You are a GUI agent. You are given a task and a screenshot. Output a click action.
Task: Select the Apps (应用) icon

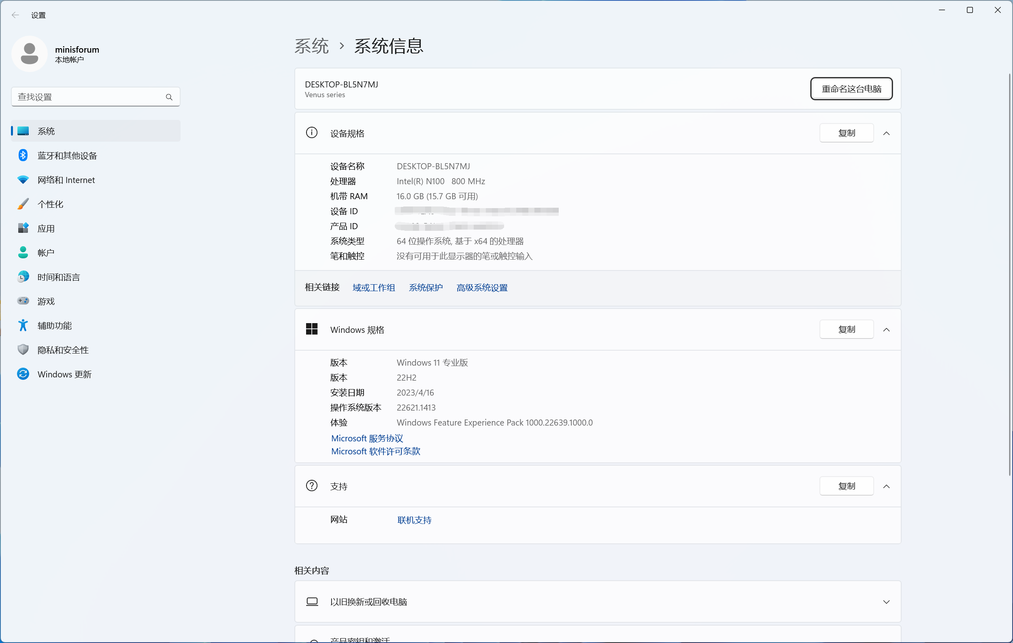click(23, 228)
